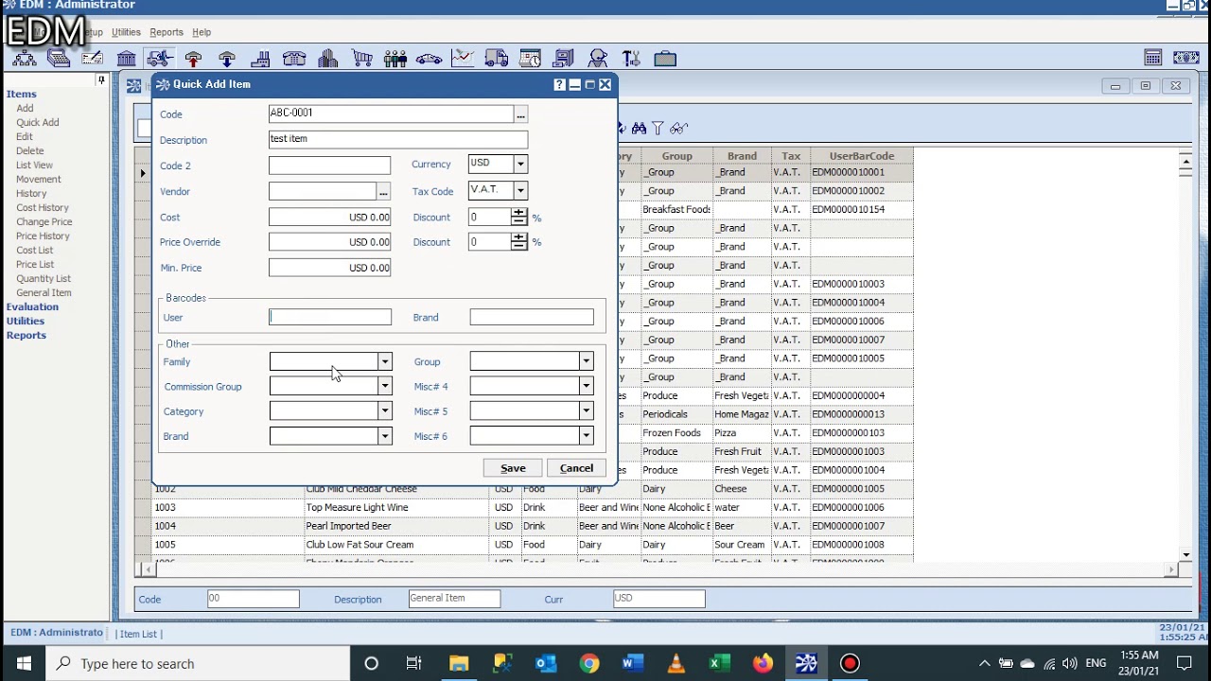Image resolution: width=1211 pixels, height=681 pixels.
Task: Open Evaluation section in sidebar
Action: (32, 306)
